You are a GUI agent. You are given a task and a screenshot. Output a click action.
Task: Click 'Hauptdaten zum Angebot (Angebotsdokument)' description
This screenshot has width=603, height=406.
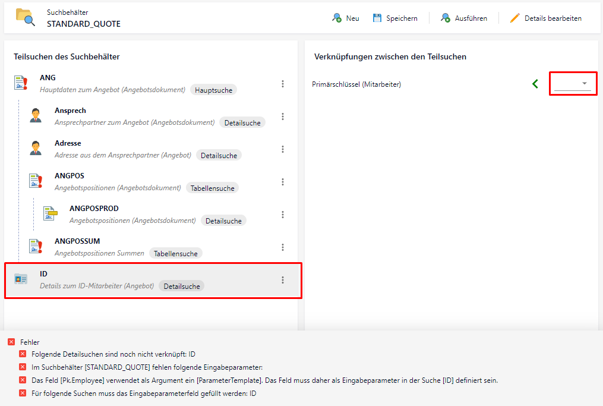point(113,90)
